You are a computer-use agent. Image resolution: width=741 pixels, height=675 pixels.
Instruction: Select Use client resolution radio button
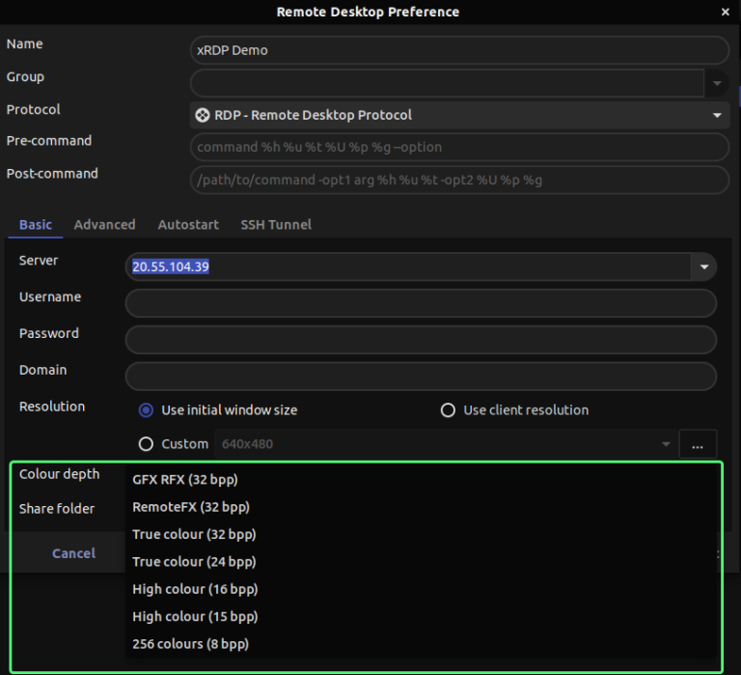(x=448, y=410)
